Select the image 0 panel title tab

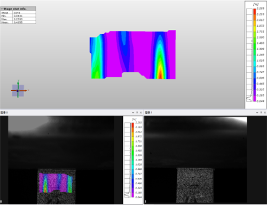pos(4,113)
